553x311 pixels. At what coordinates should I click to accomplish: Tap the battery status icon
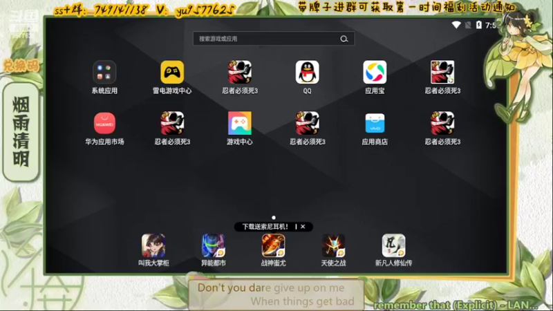[x=478, y=25]
